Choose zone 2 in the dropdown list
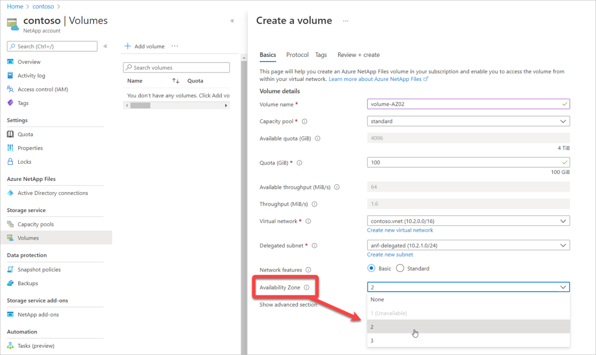596x355 pixels. click(x=468, y=327)
